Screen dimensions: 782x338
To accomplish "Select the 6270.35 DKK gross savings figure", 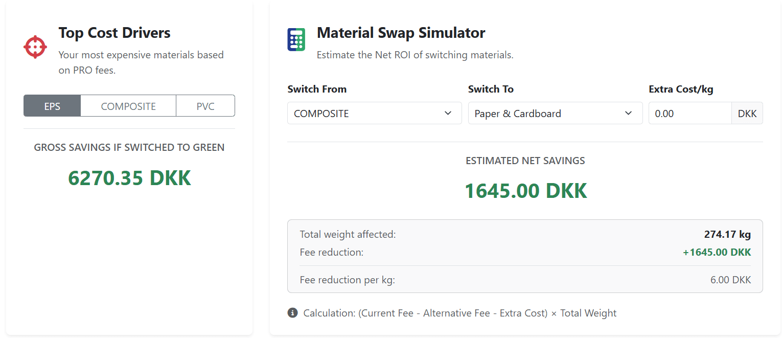I will [x=129, y=178].
